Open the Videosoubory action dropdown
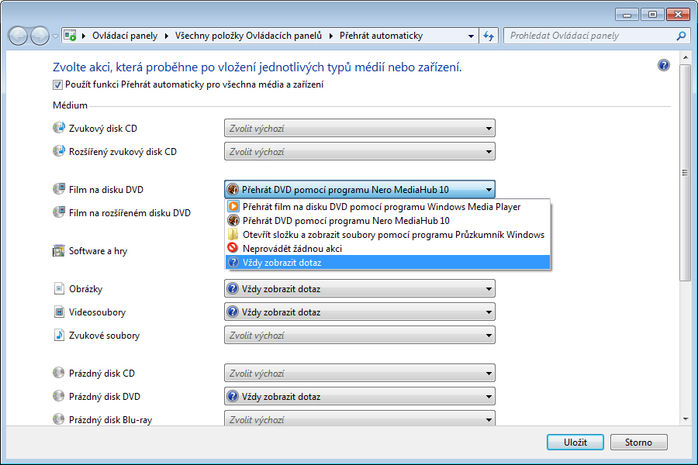698x465 pixels. [x=359, y=312]
